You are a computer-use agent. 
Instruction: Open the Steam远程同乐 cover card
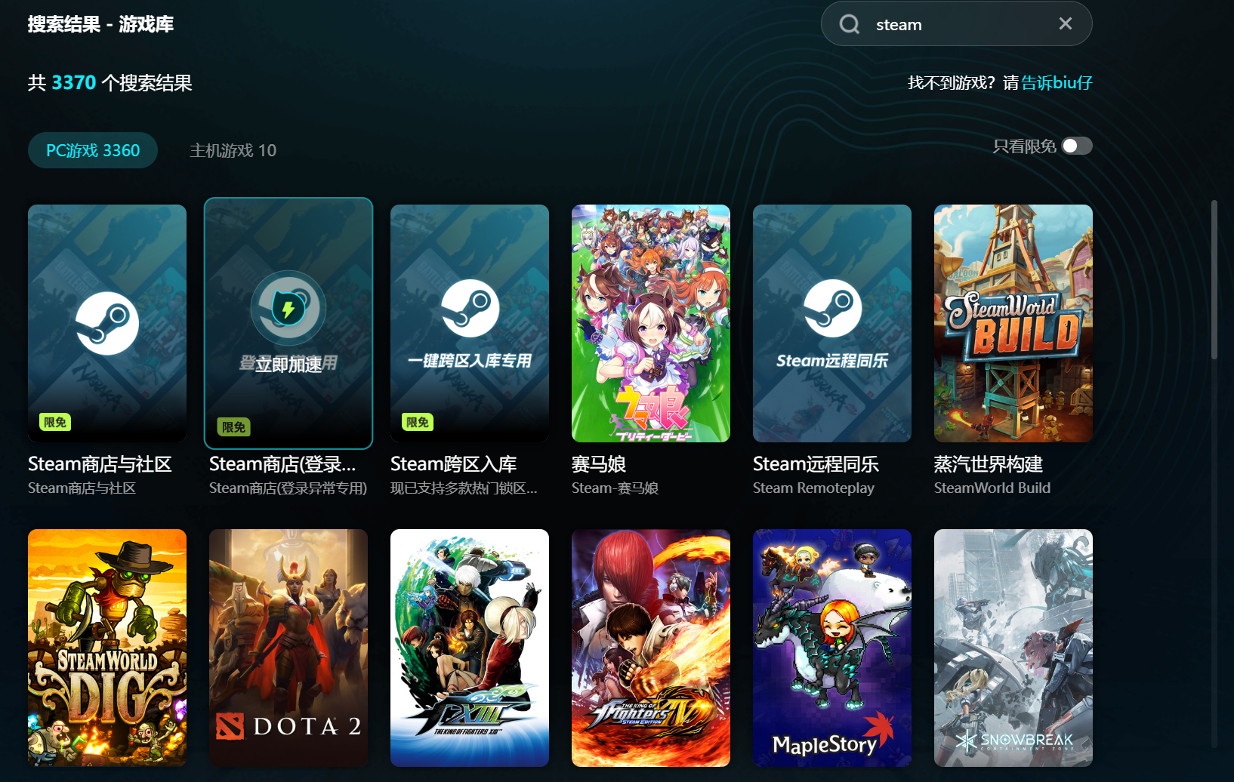point(832,323)
